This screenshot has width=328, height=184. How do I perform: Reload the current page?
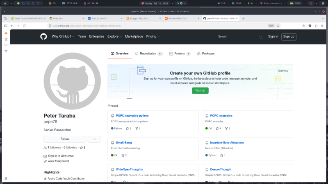coord(24,26)
